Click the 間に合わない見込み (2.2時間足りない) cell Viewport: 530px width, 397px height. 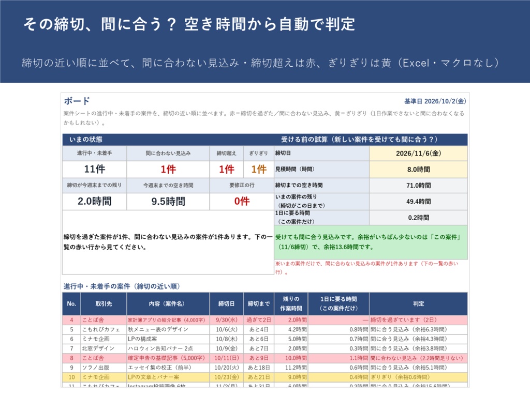coord(418,358)
